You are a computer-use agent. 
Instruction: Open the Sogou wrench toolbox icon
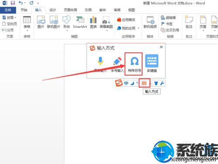[x=162, y=83]
